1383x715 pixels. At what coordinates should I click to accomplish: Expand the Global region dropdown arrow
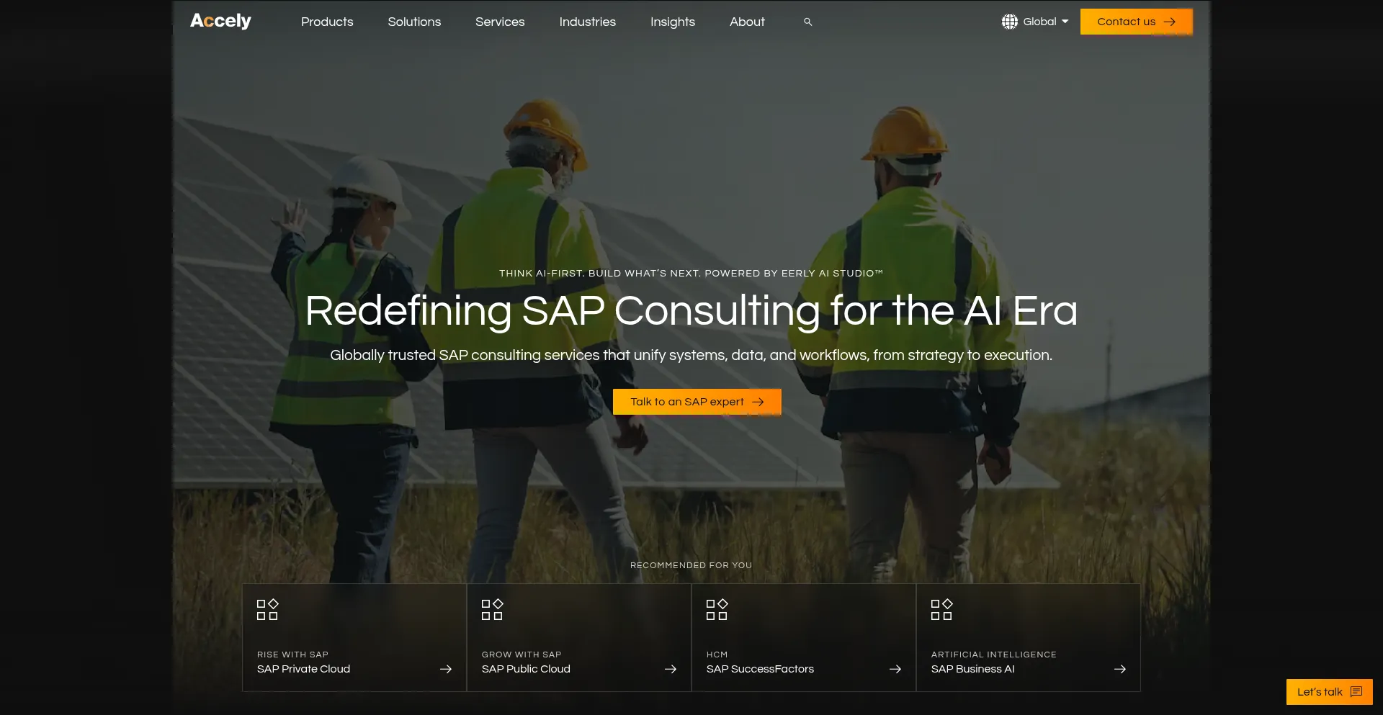[1065, 22]
